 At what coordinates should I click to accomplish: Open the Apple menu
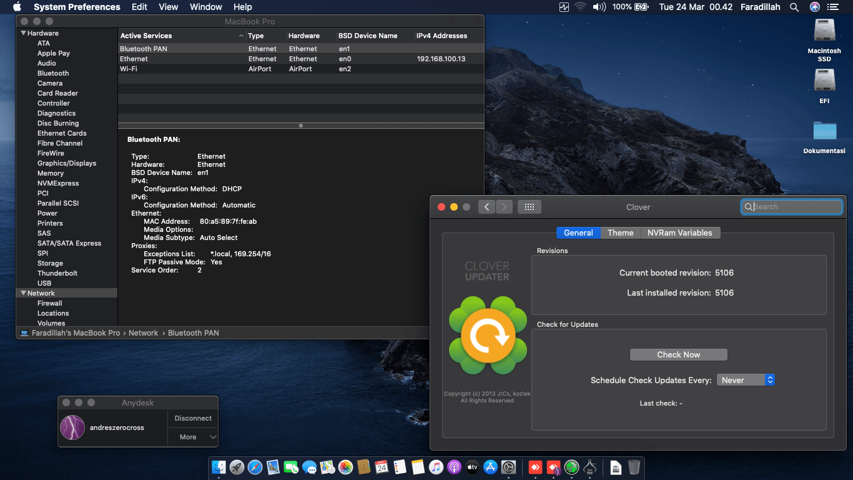coord(17,7)
